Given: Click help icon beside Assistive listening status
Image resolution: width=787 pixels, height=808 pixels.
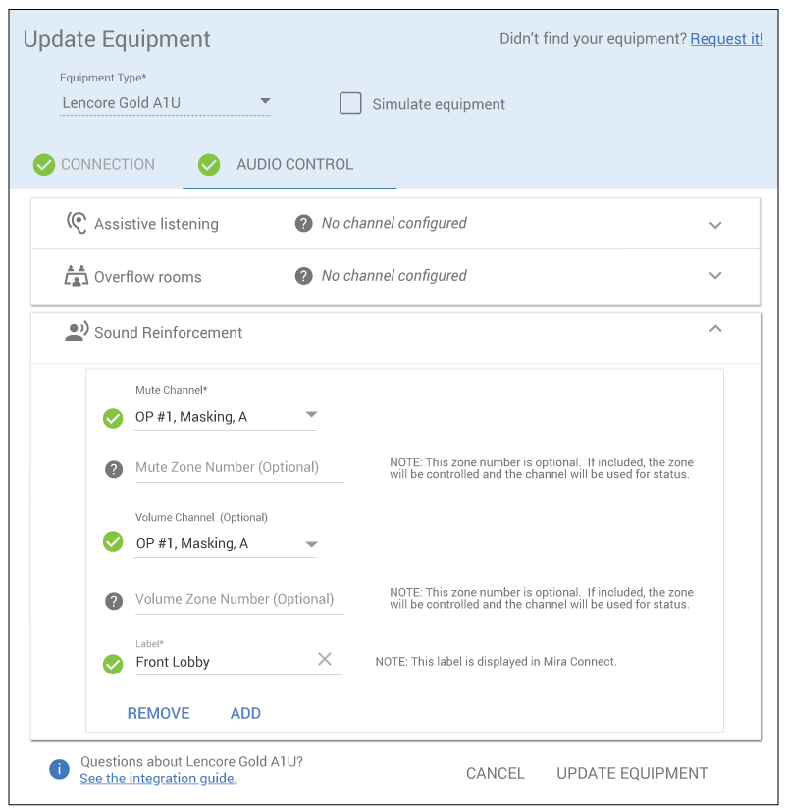Looking at the screenshot, I should tap(304, 223).
